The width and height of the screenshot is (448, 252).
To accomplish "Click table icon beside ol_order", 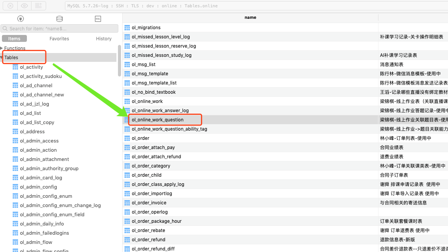I will 127,138.
